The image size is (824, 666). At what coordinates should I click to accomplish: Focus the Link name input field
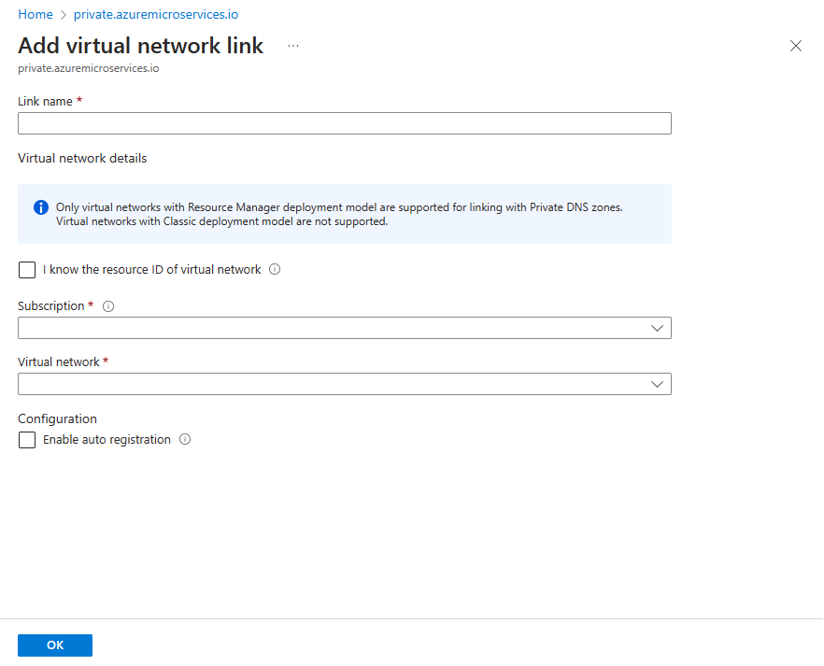coord(345,123)
